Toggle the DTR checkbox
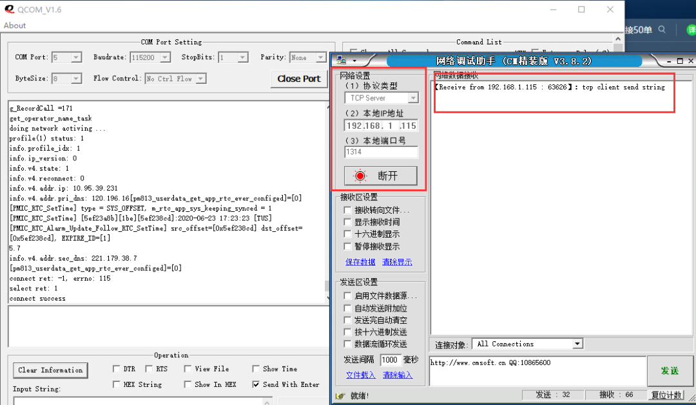The image size is (696, 405). [x=116, y=369]
